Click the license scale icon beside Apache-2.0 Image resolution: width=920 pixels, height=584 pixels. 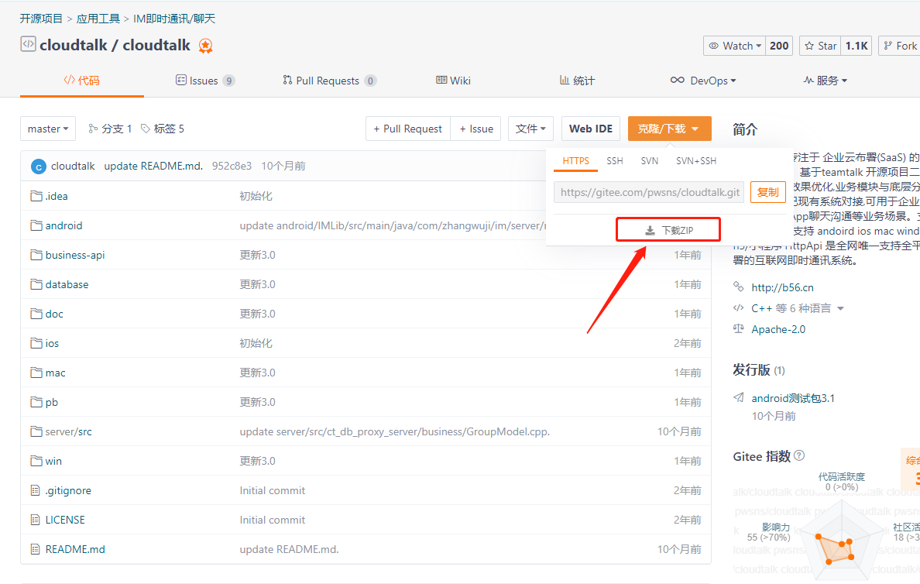(738, 328)
